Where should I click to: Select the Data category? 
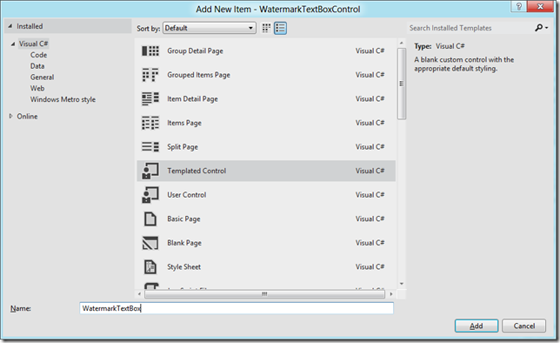click(x=37, y=66)
